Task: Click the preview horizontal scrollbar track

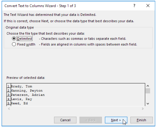Action: pos(76,109)
